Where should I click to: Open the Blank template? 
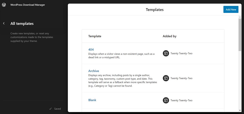(x=92, y=100)
